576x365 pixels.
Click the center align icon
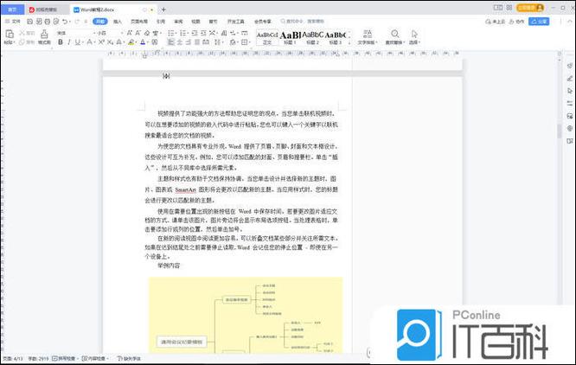[180, 42]
